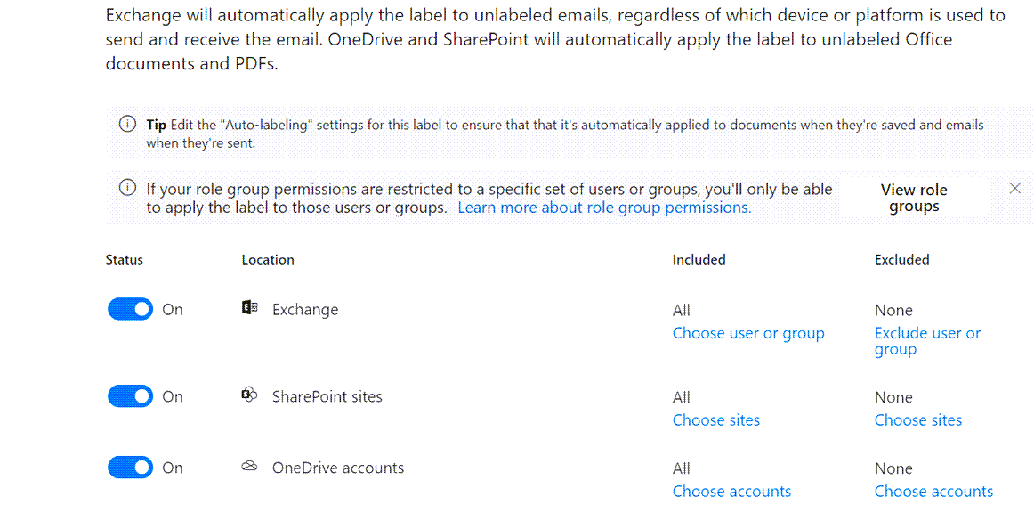The width and height of the screenshot is (1034, 521).
Task: Click the Included column header
Action: pos(699,260)
